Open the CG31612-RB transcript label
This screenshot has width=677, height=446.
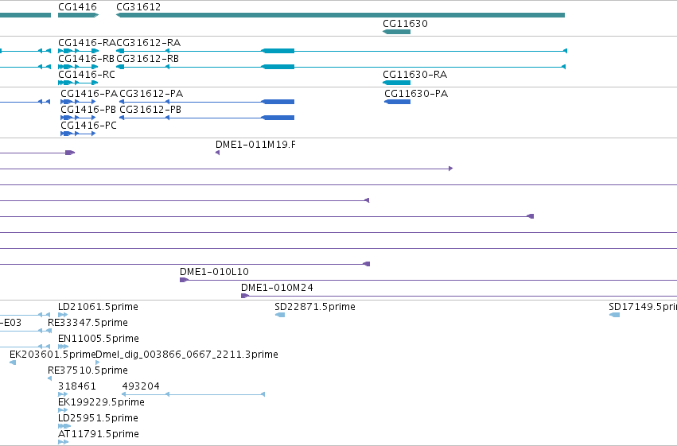(147, 59)
